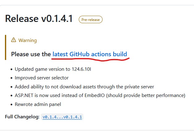Click the brown vertical bar of the warning block
The width and height of the screenshot is (194, 131).
(x=6, y=47)
